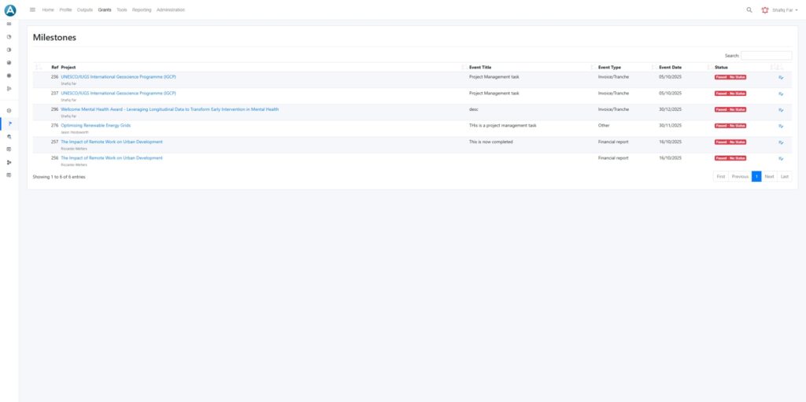
Task: Click the hamburger menu toggle icon
Action: (32, 9)
